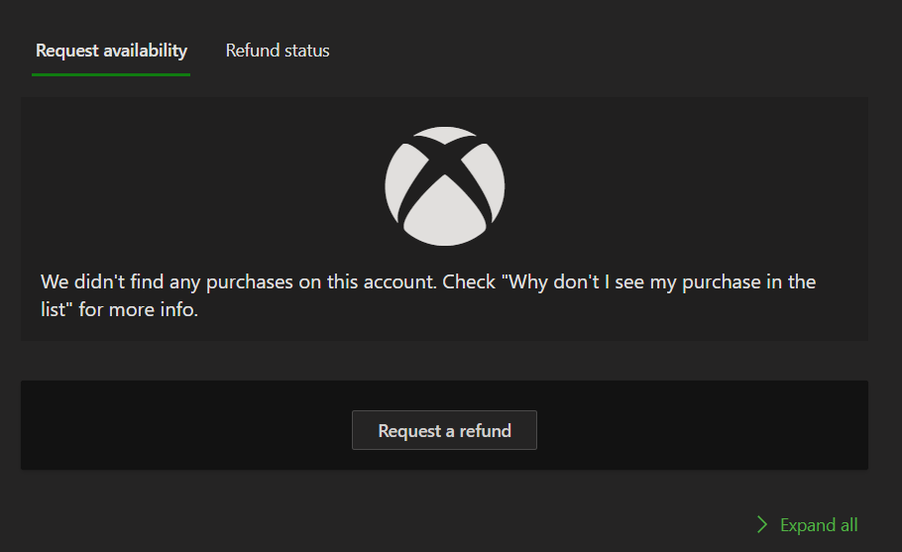The height and width of the screenshot is (552, 902).
Task: Click the "list" for more info text line
Action: 119,309
